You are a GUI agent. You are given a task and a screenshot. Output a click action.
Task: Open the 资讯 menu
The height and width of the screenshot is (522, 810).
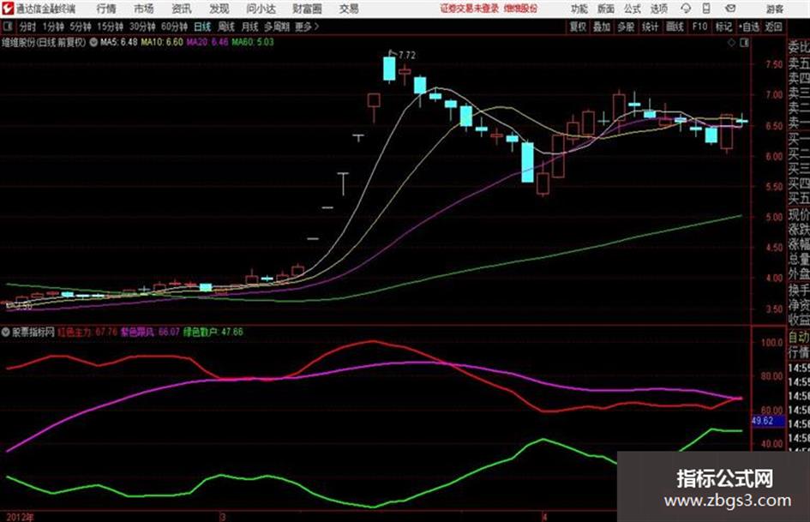pyautogui.click(x=182, y=9)
